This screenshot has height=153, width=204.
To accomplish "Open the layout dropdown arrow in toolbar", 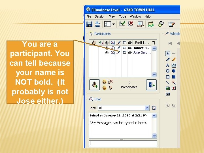I will [x=114, y=24].
